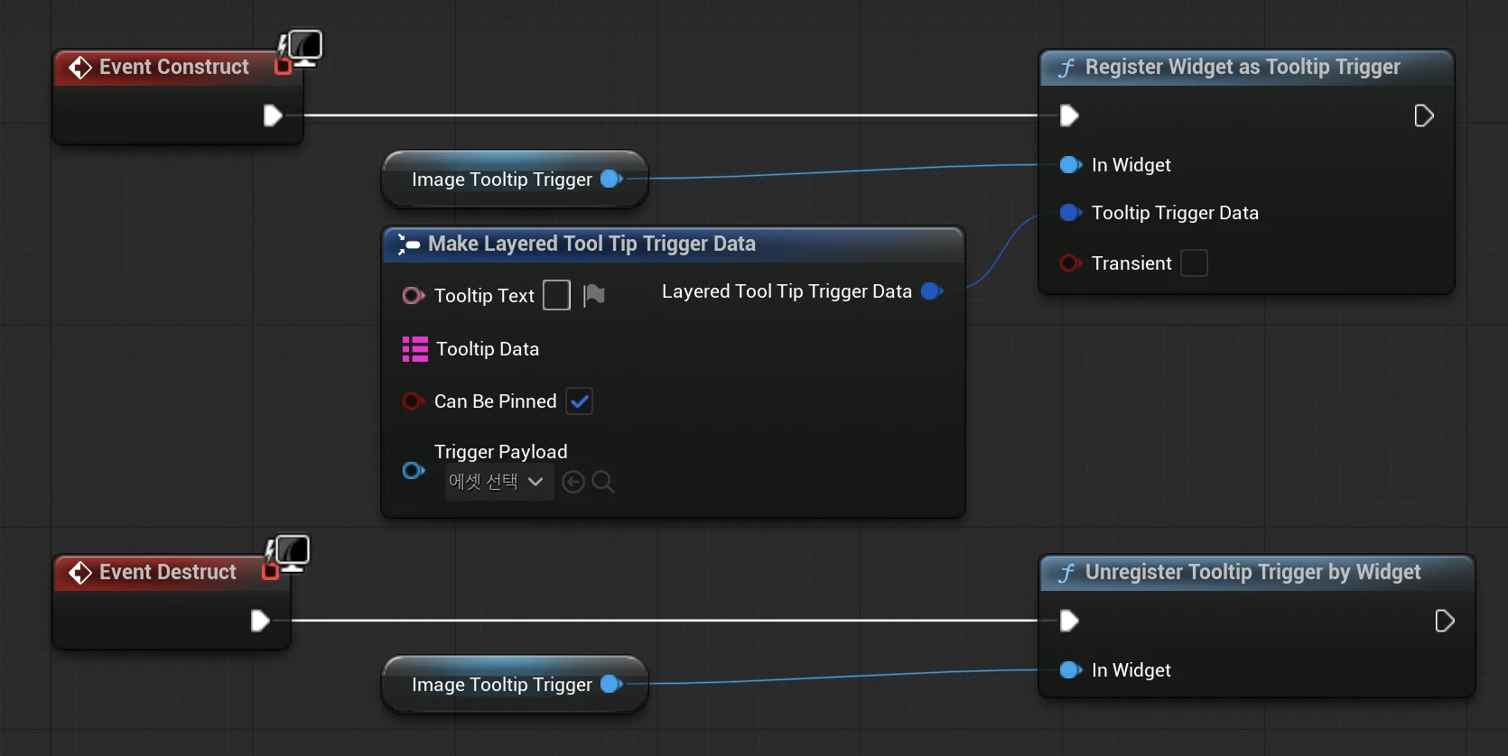Select the Event Destruct node title
This screenshot has height=756, width=1508.
click(x=168, y=572)
